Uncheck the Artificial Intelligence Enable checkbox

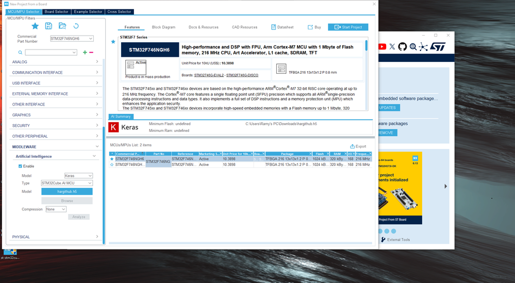click(x=21, y=166)
